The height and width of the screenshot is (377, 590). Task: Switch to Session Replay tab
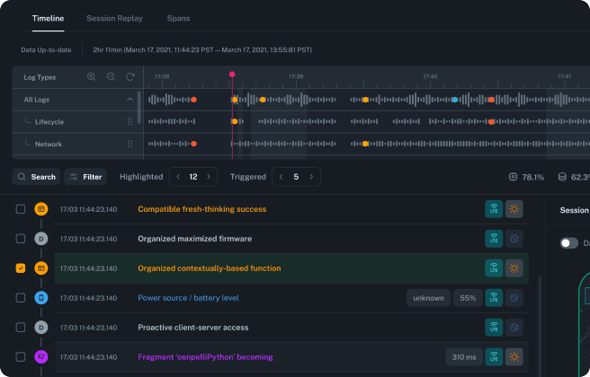[x=114, y=18]
